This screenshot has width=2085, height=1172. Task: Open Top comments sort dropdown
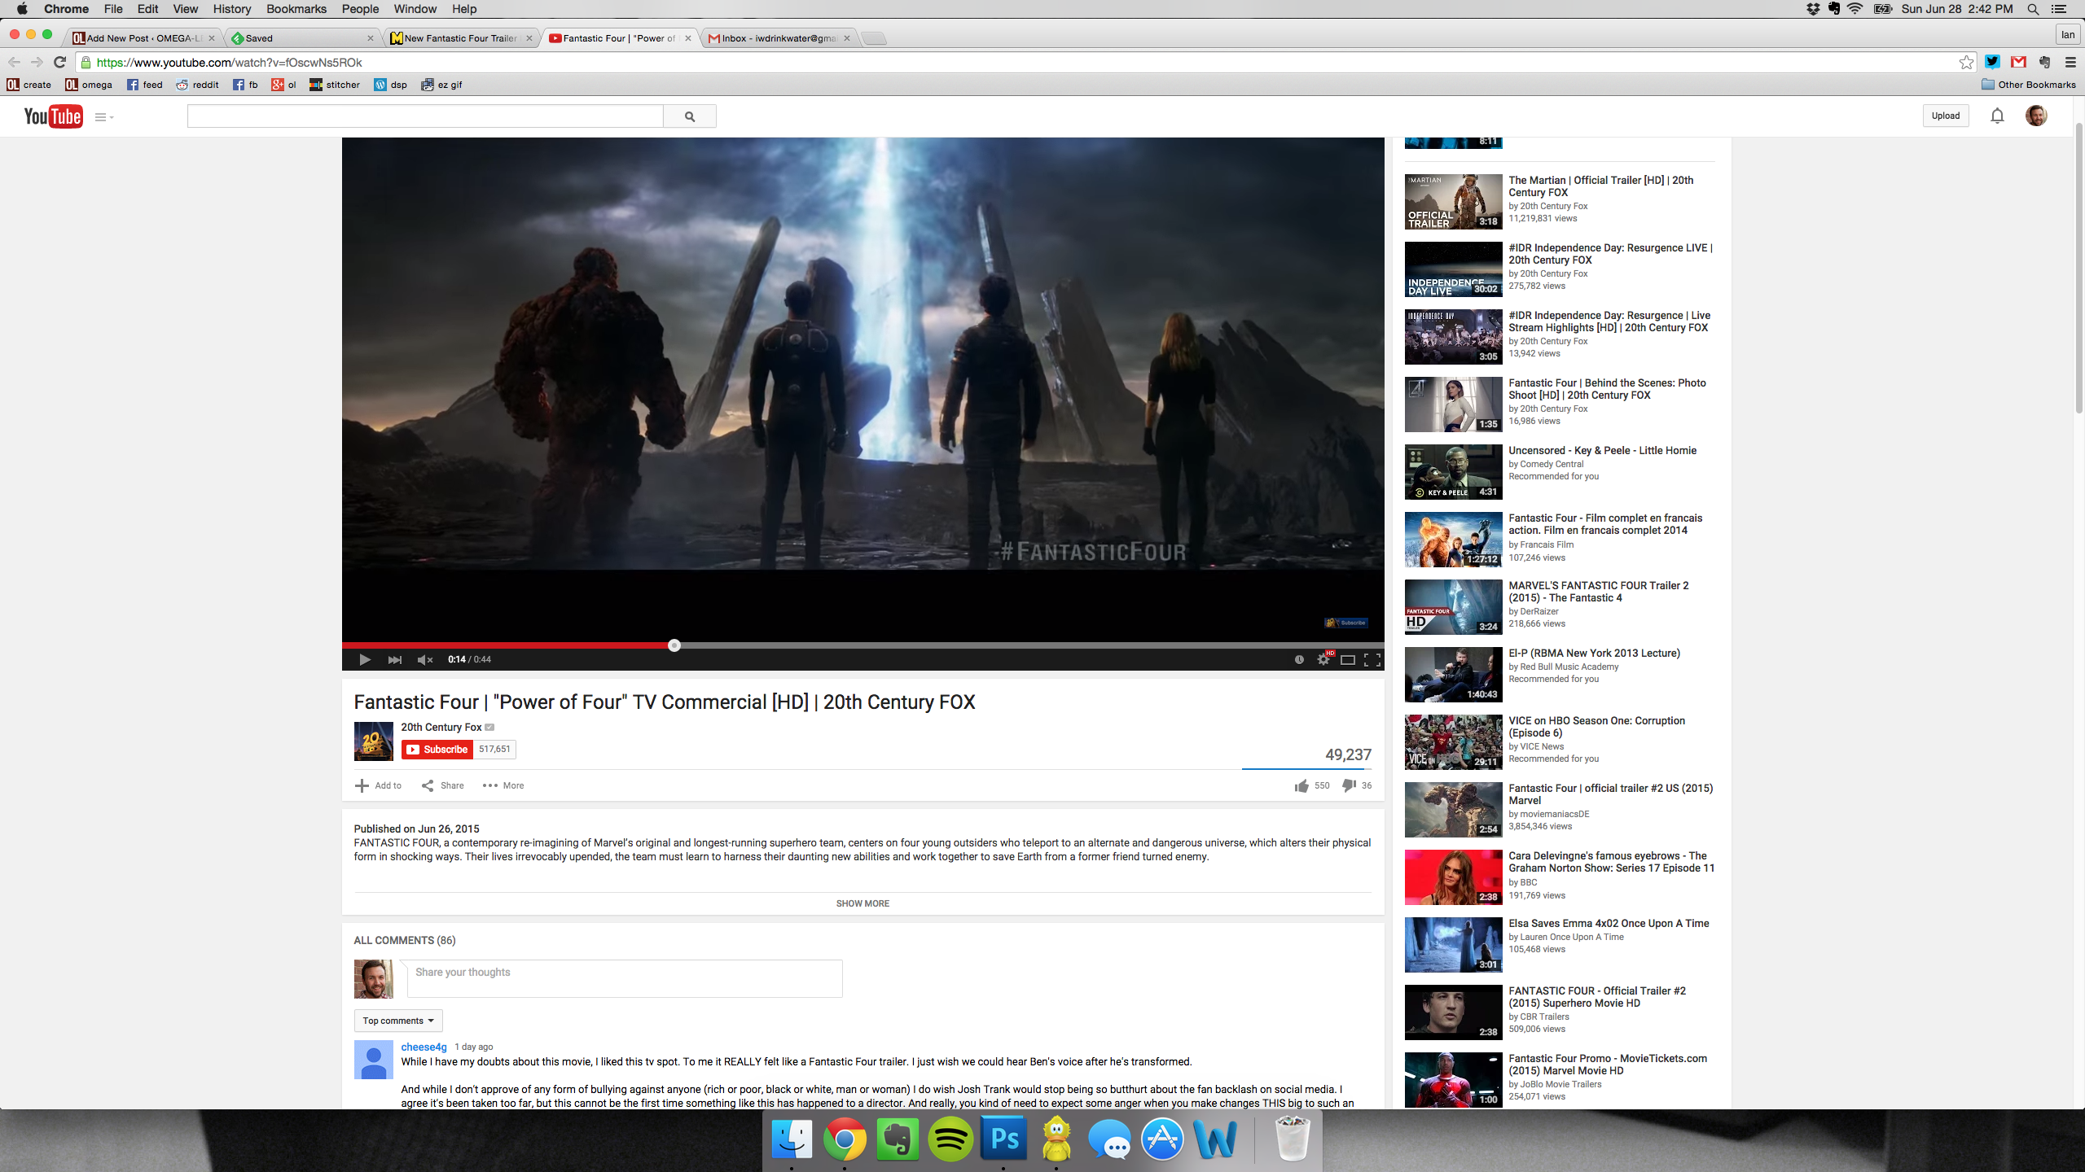pos(397,1021)
